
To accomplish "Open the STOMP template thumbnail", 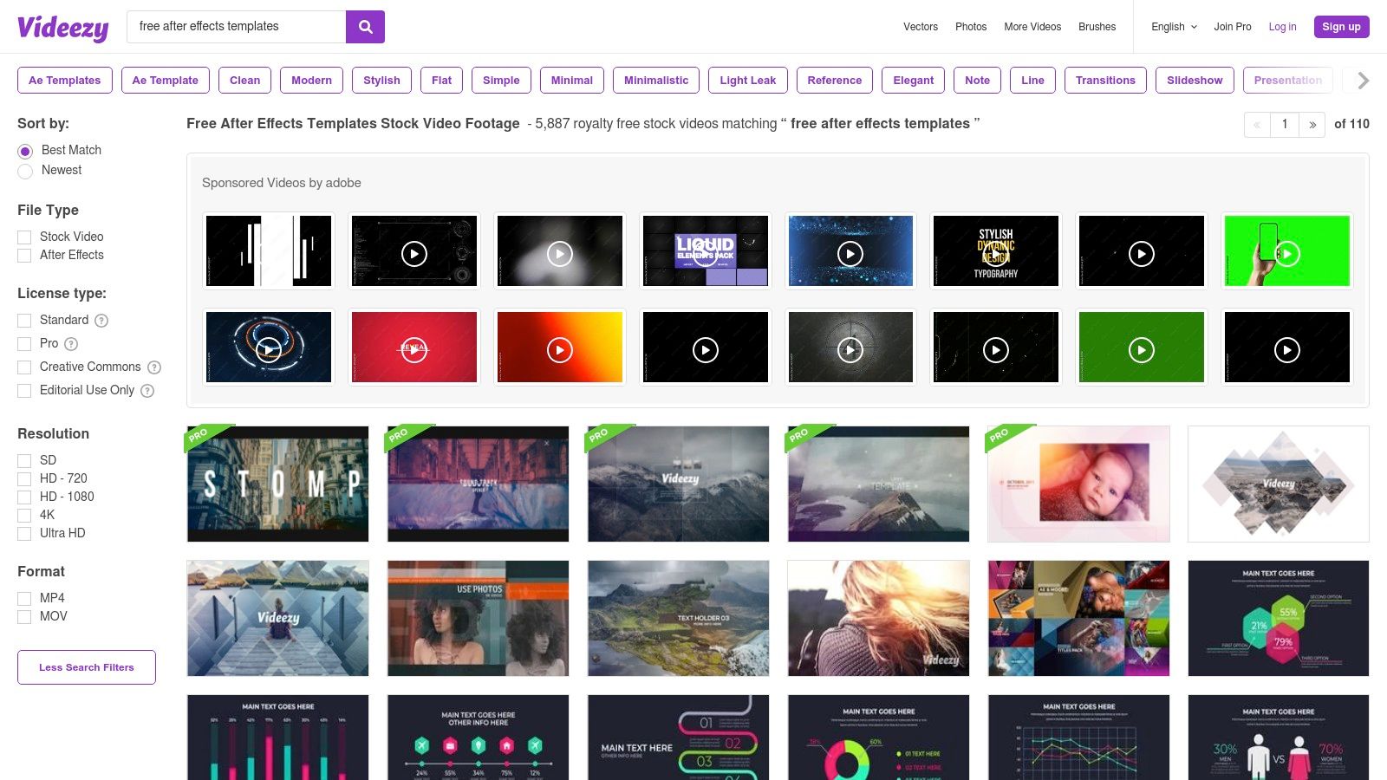I will [278, 484].
